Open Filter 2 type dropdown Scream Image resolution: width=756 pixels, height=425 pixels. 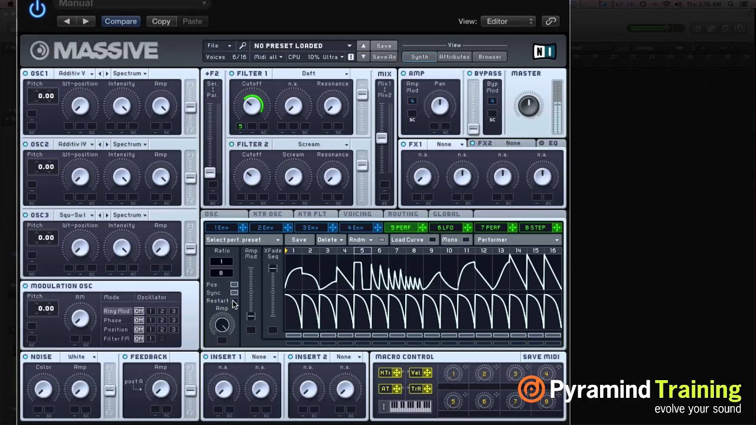pos(311,145)
